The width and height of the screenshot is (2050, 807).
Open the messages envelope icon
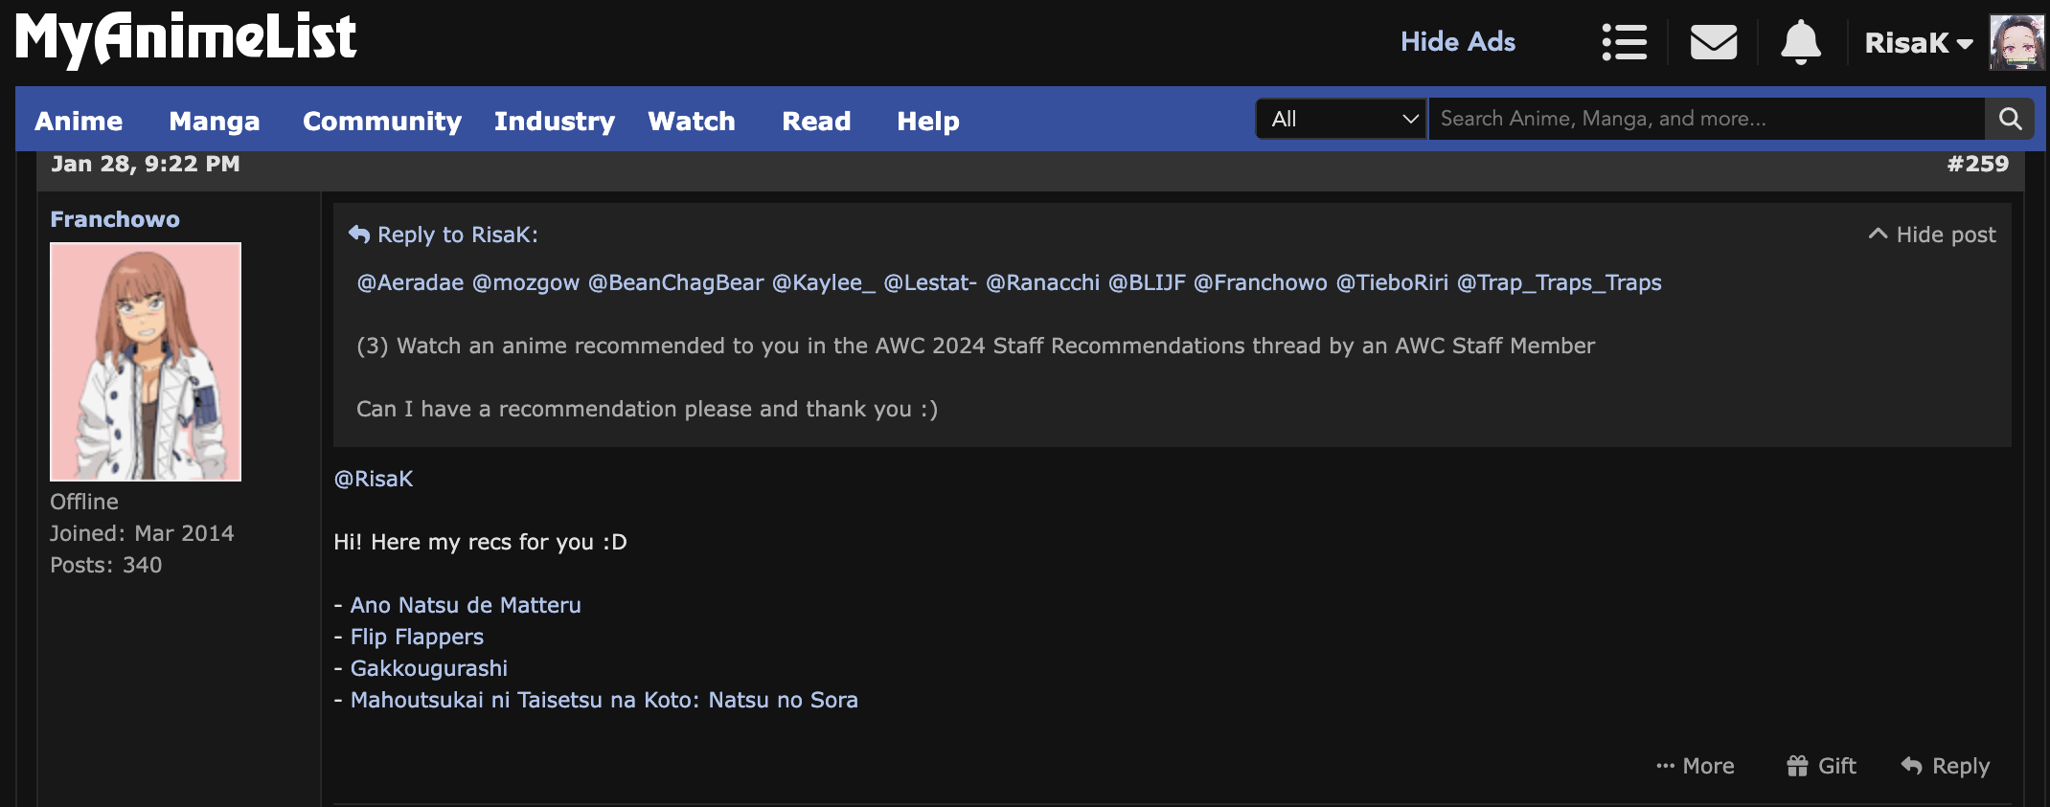tap(1713, 42)
